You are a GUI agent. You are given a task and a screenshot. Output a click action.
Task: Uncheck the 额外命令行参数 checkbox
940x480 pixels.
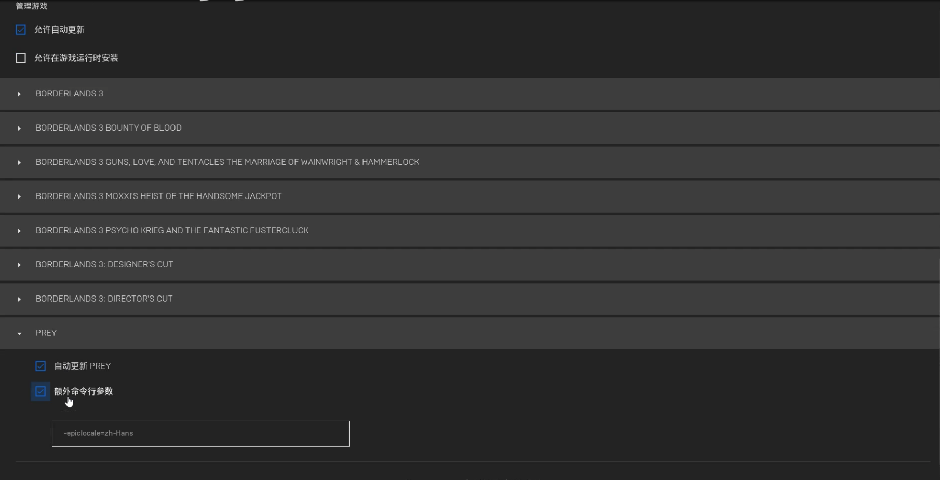click(x=41, y=391)
